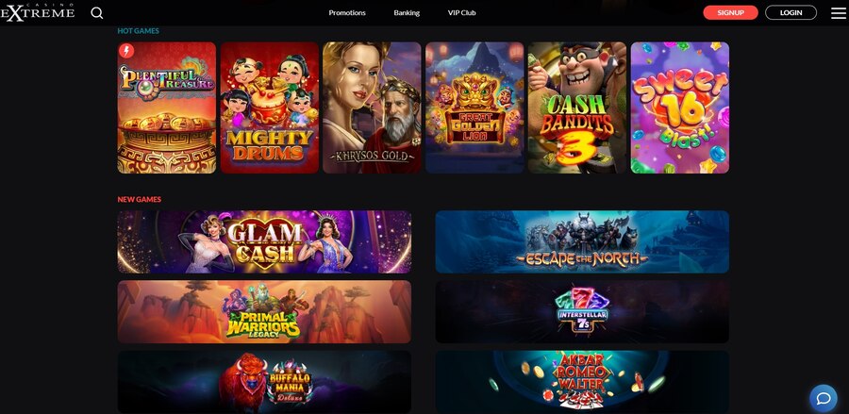Open the Promotions menu item
Screen dimensions: 849x414
347,12
